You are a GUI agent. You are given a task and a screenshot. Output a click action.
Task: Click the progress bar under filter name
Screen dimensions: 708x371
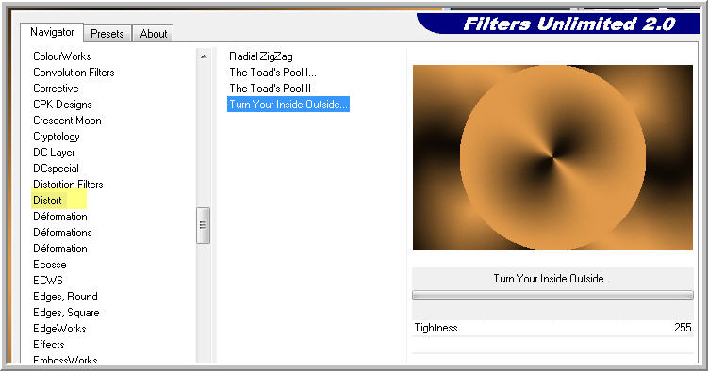click(x=552, y=296)
